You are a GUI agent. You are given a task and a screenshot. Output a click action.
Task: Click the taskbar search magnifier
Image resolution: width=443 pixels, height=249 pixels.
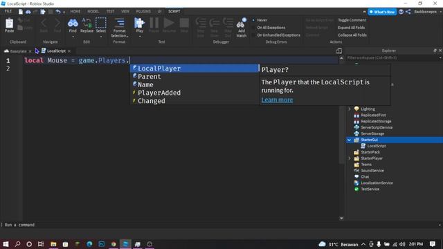pos(17,244)
